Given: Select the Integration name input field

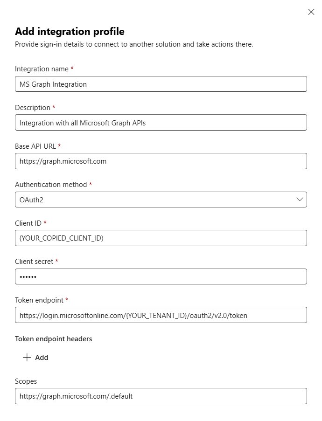Looking at the screenshot, I should 161,84.
